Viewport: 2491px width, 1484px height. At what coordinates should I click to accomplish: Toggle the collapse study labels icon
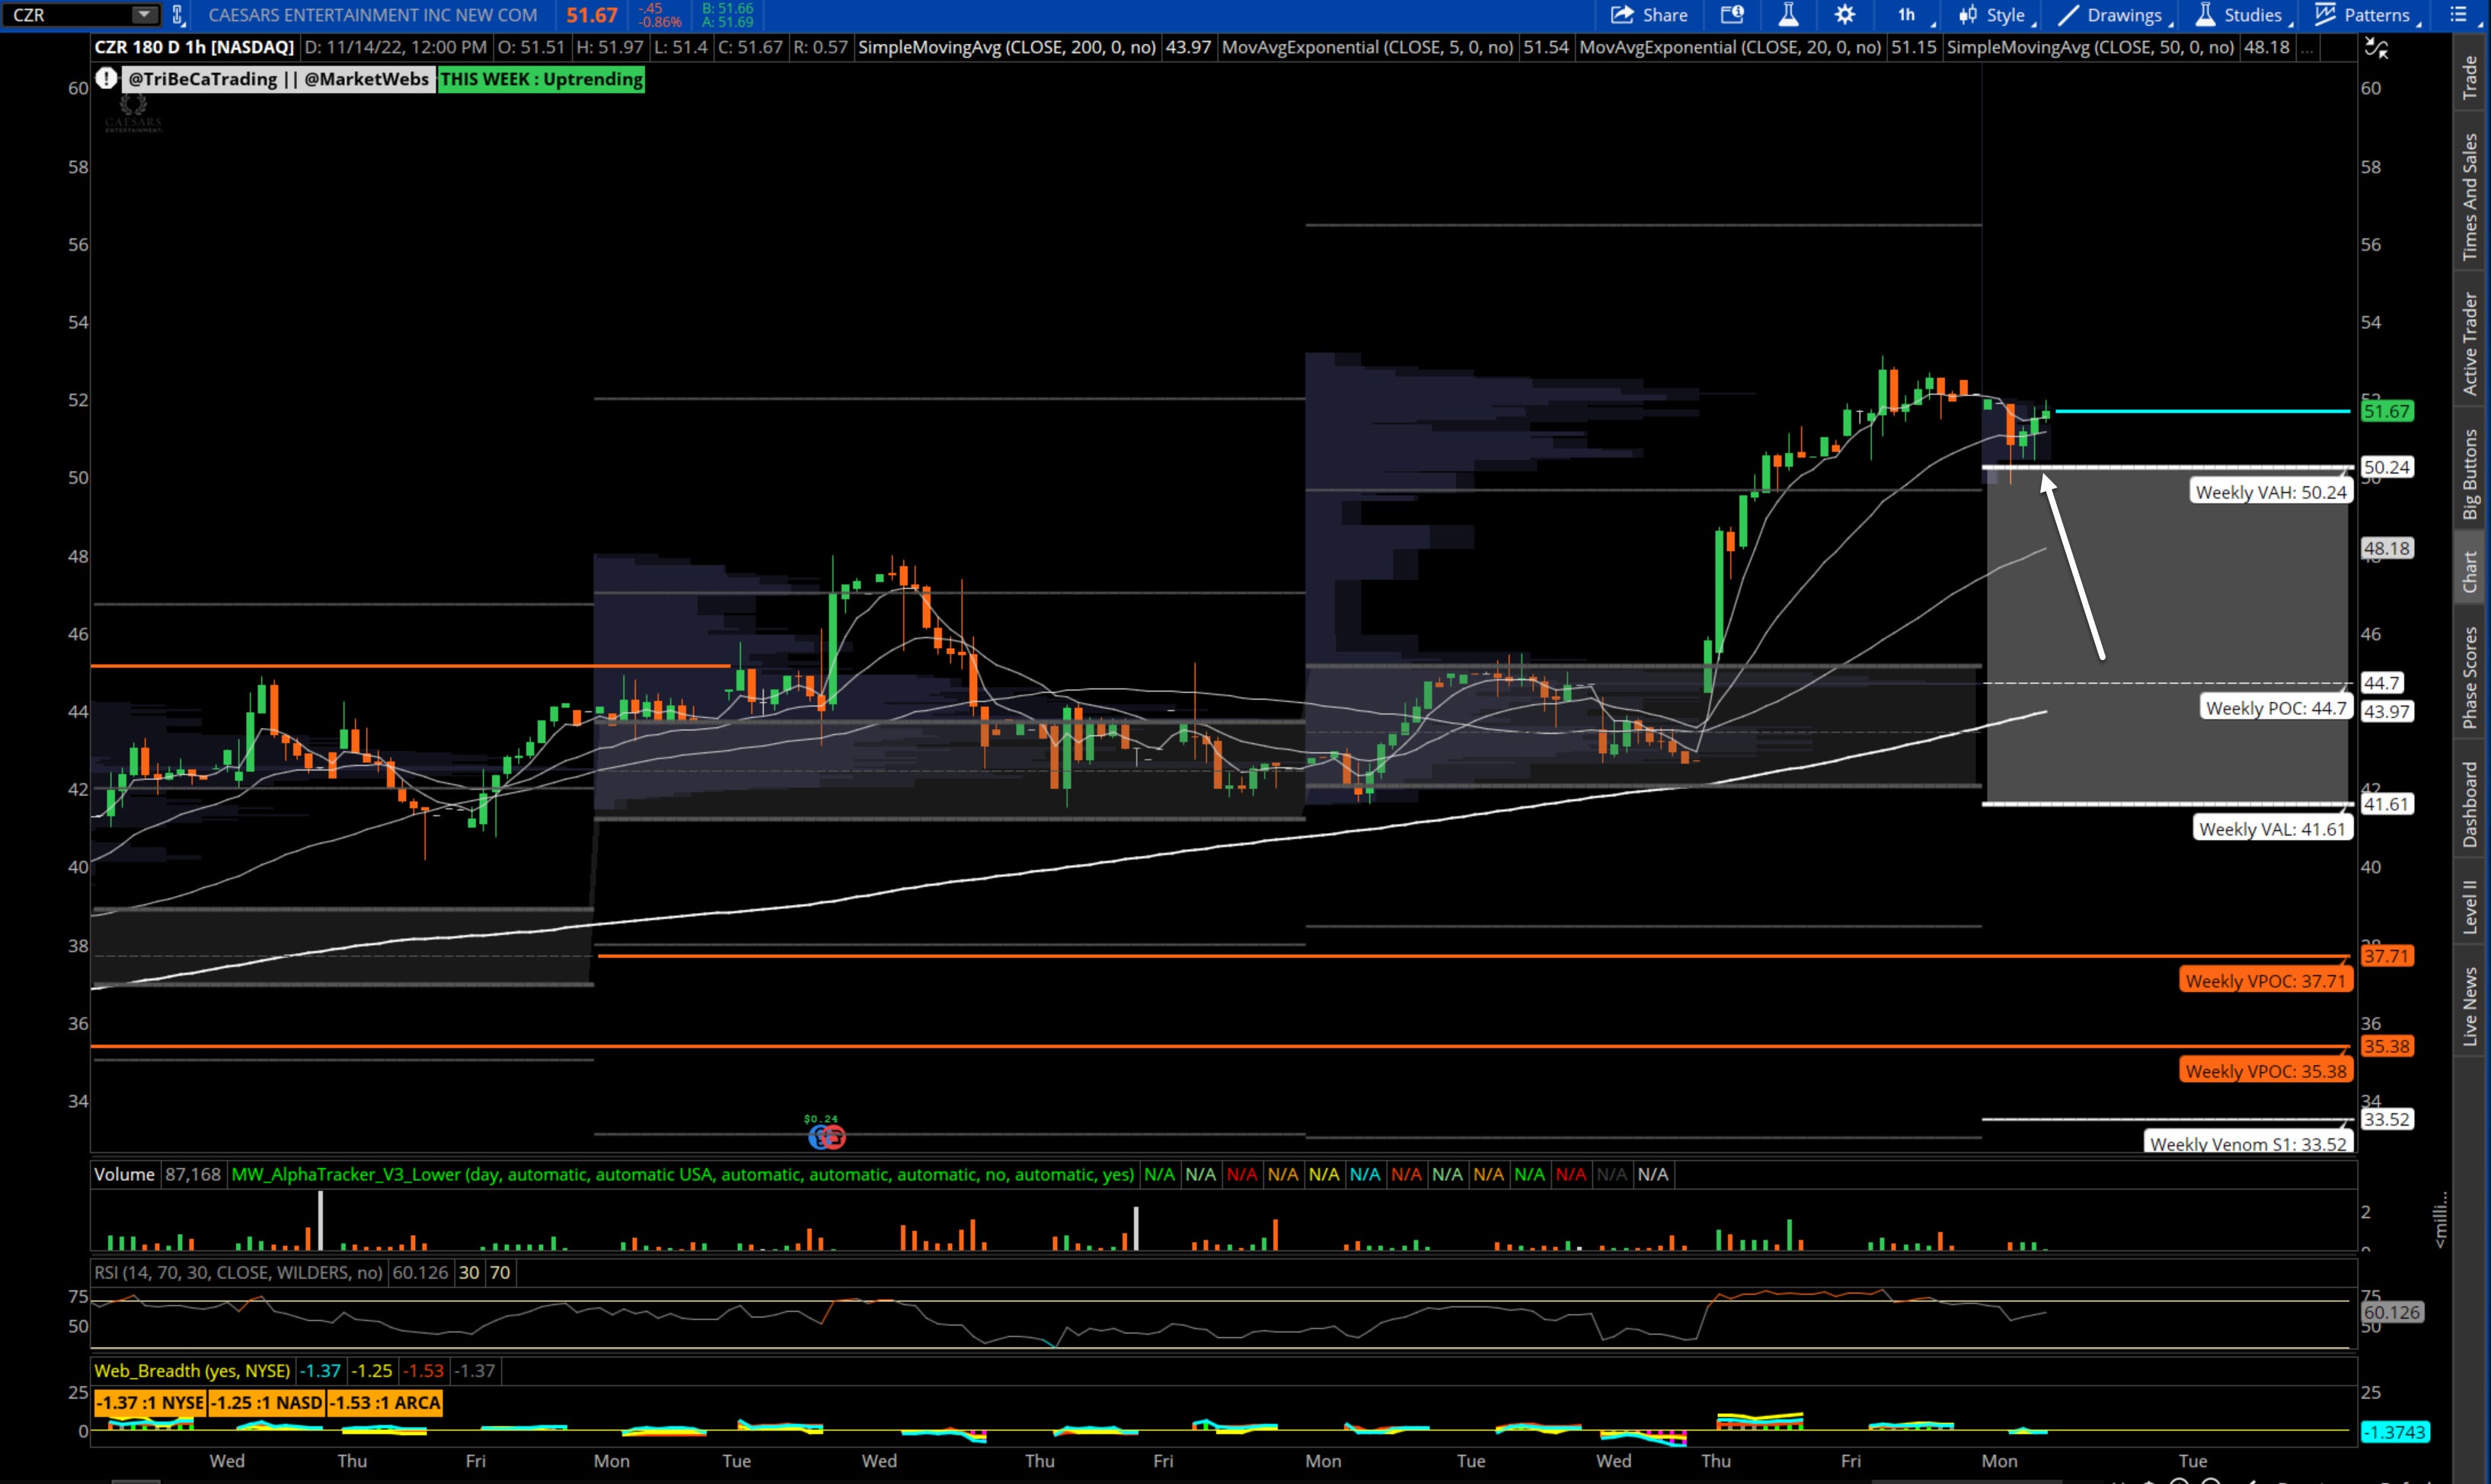click(2375, 48)
